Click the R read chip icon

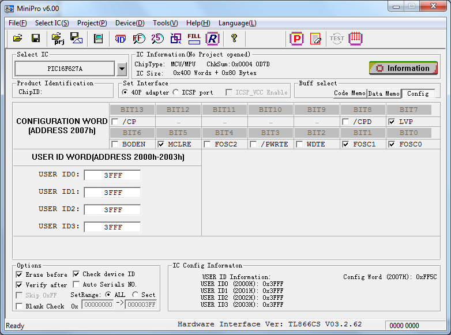coord(213,39)
